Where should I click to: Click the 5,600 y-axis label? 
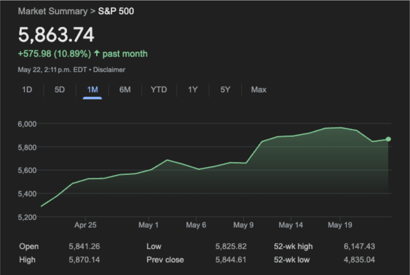[27, 171]
